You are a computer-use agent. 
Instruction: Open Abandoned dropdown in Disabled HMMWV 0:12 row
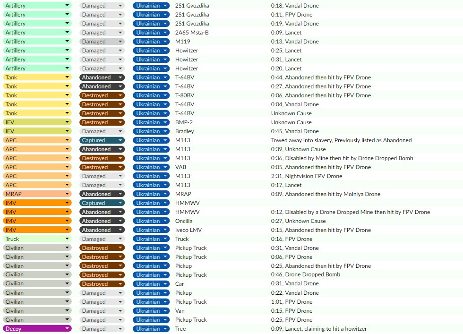(x=102, y=212)
